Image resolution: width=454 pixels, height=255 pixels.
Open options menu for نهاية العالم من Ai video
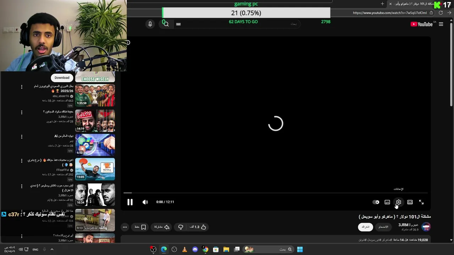[22, 136]
